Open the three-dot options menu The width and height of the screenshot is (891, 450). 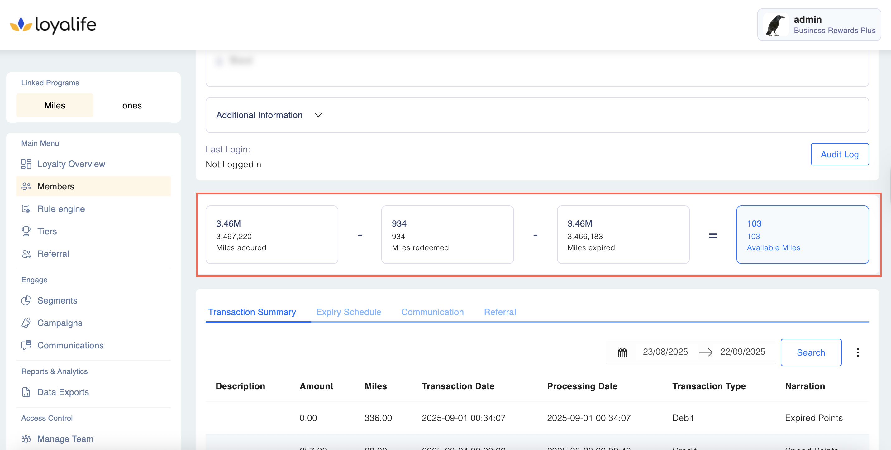[858, 352]
